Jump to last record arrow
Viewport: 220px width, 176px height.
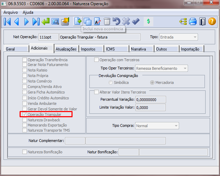(x=36, y=22)
